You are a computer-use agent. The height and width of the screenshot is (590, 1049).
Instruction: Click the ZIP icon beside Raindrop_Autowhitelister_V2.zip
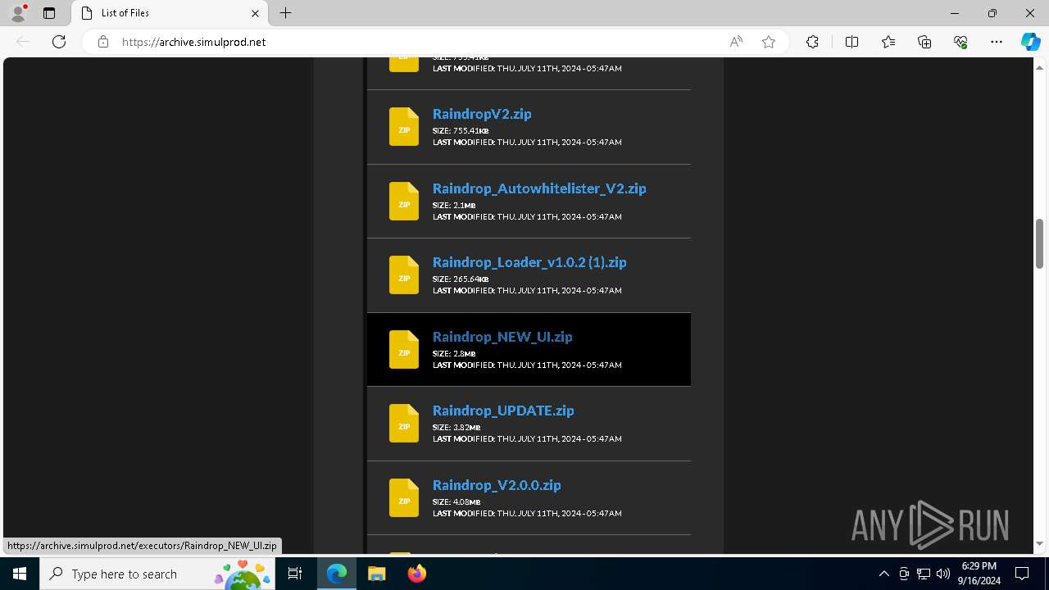pyautogui.click(x=404, y=202)
